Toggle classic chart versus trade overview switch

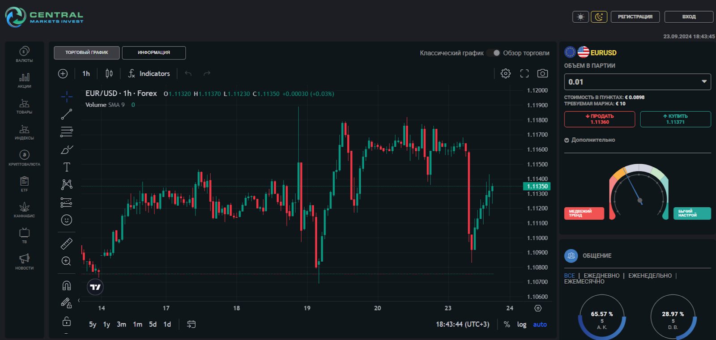(494, 53)
